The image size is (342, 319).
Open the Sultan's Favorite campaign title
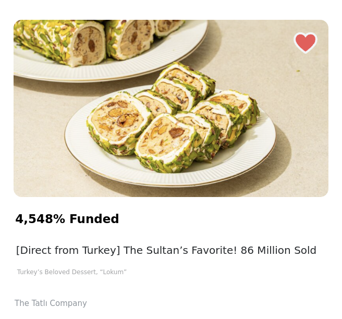(166, 250)
